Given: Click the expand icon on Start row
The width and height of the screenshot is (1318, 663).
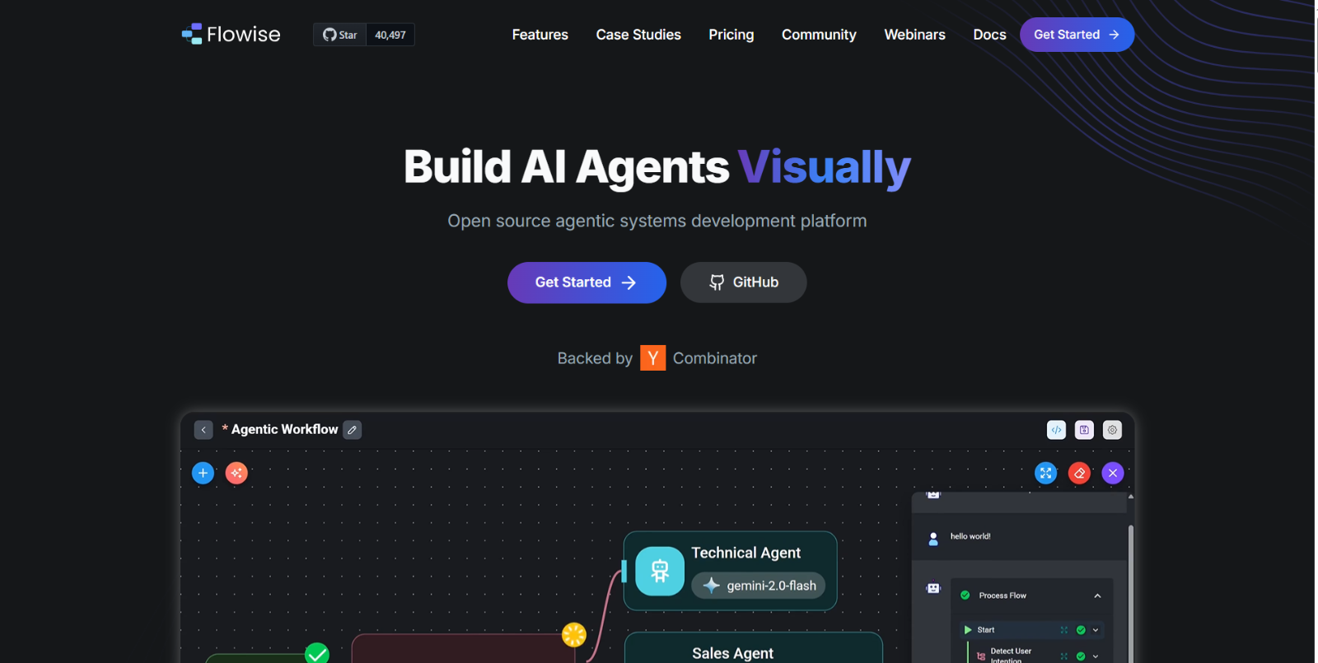Looking at the screenshot, I should tap(1064, 630).
